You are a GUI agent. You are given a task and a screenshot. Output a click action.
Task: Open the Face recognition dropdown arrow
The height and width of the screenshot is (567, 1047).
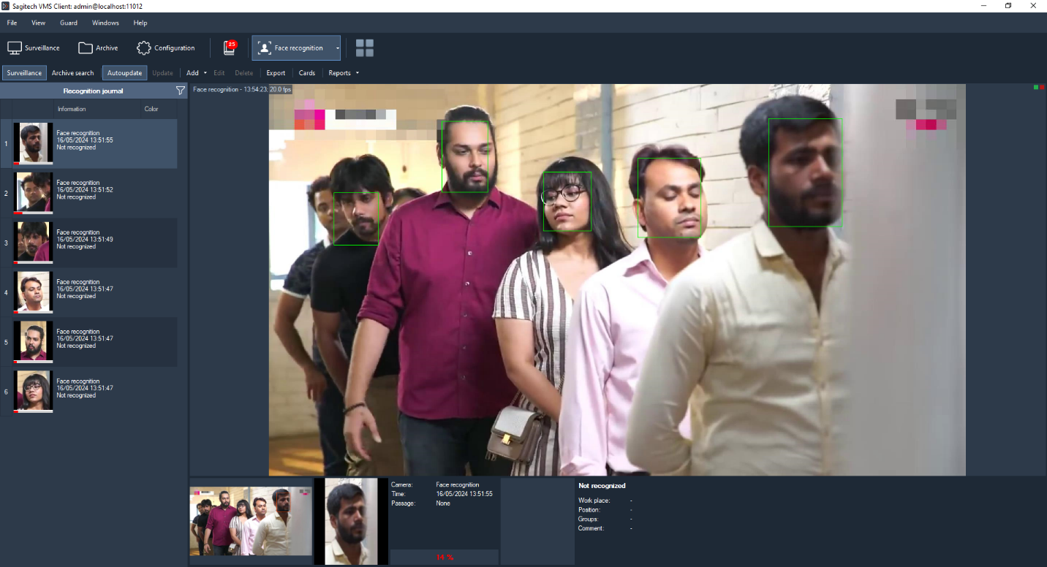pos(337,48)
